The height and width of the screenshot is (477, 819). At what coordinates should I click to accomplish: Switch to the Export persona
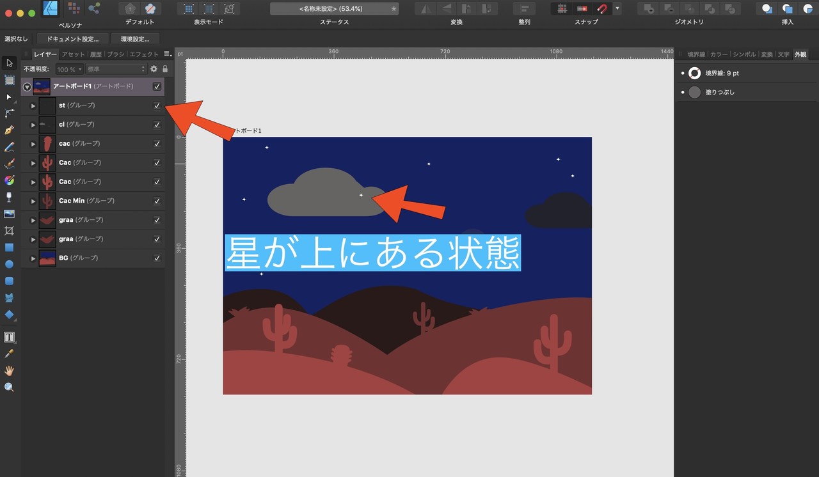click(95, 8)
